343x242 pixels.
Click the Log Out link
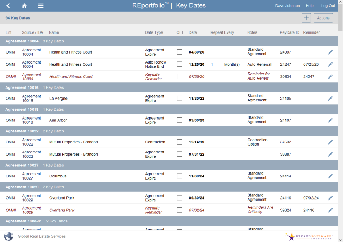coord(328,5)
